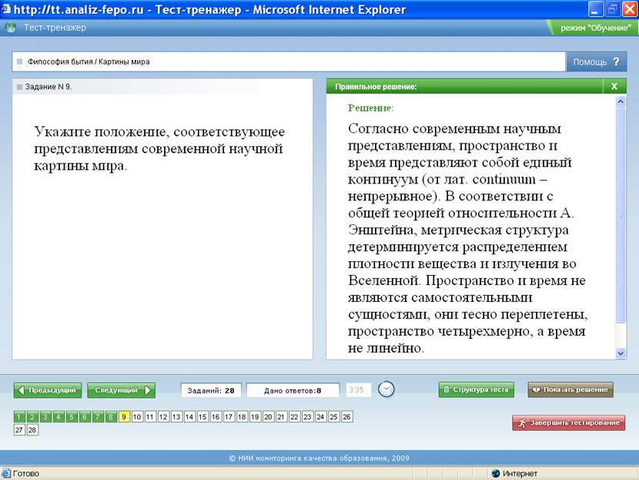
Task: Jump to question number 25
Action: coord(333,417)
